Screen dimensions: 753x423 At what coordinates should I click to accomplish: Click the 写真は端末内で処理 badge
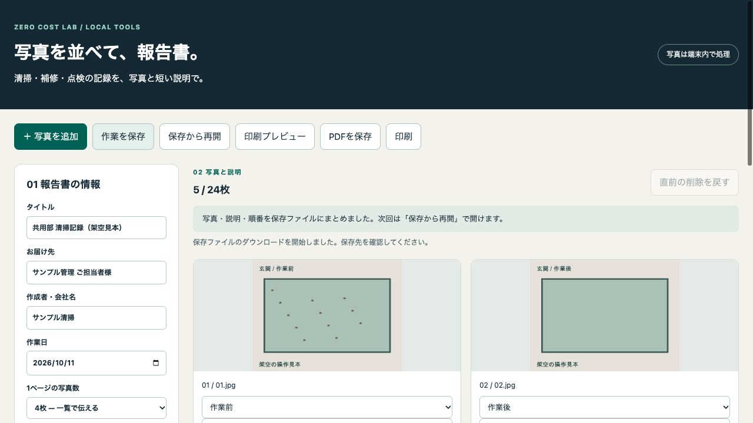pos(698,54)
